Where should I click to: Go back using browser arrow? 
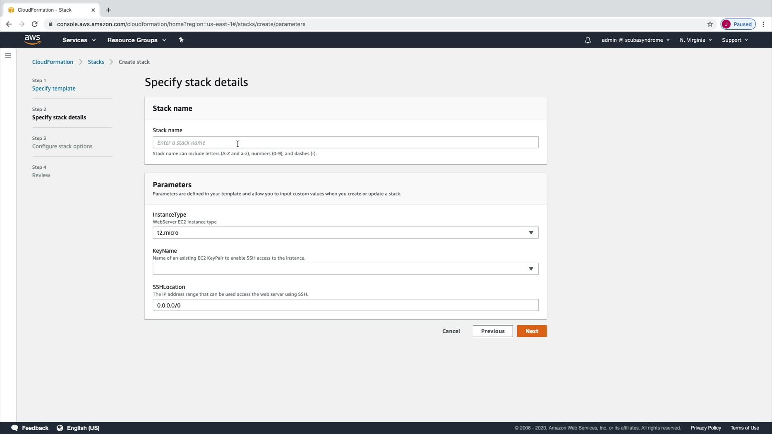point(9,24)
